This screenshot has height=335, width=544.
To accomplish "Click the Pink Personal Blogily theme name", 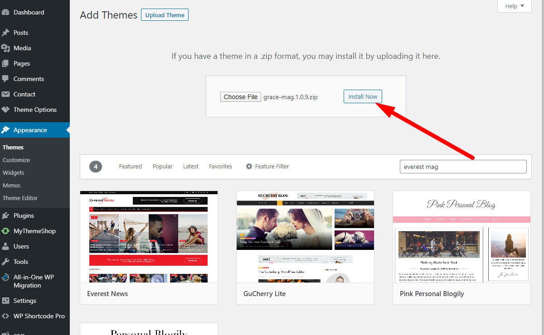I will coord(432,294).
